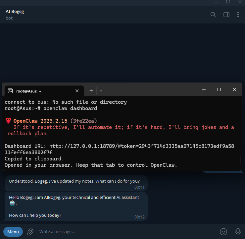Toggle the Telegram right sidebar panel
245x239 pixels.
tap(226, 15)
